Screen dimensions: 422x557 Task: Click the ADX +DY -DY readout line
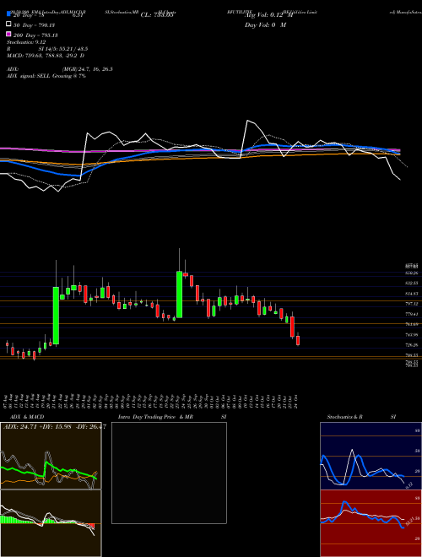click(x=54, y=426)
